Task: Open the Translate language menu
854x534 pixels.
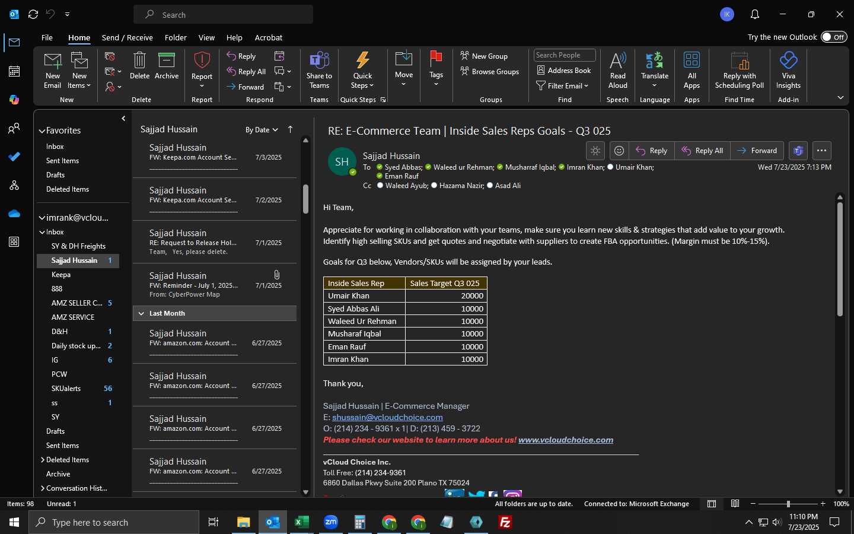Action: click(x=655, y=71)
